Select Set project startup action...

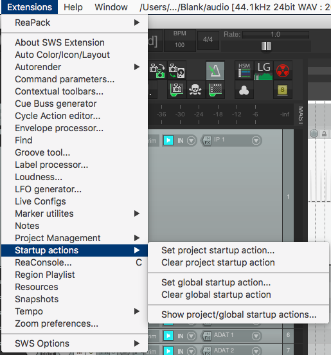(238, 250)
